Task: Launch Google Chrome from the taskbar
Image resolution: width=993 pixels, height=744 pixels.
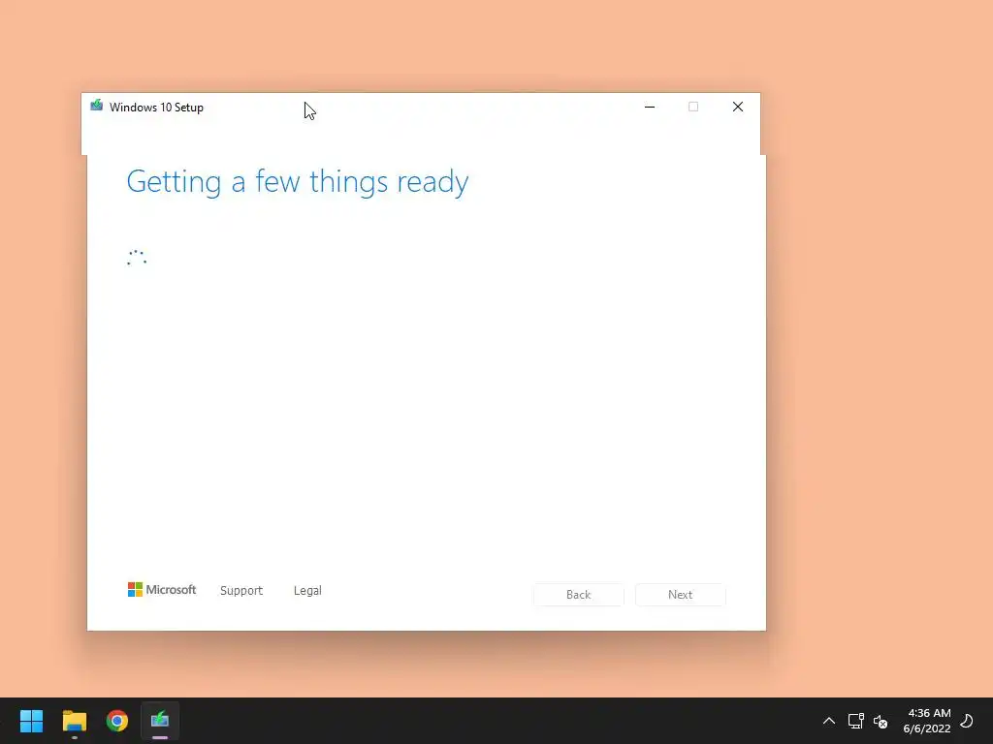Action: 117,721
